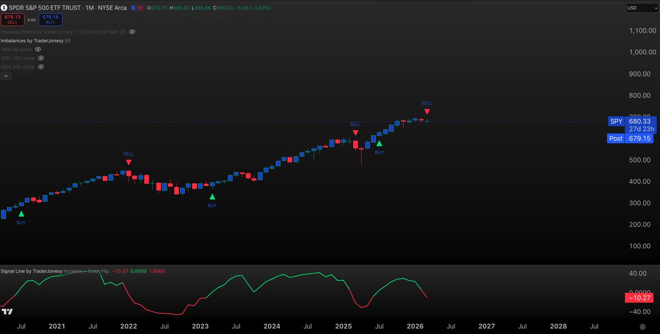Click the SPDR S&P 500 symbol logo
This screenshot has height=334, width=660.
[4, 8]
